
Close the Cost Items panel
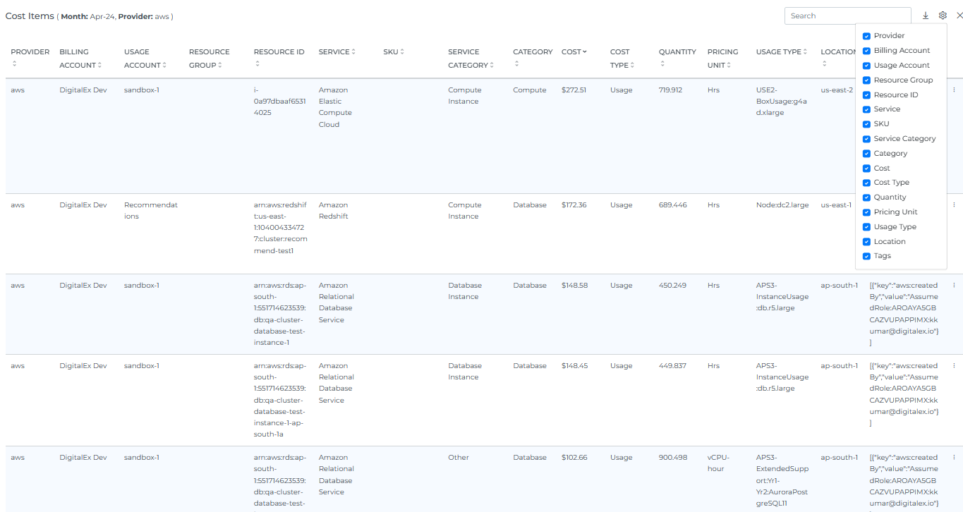(x=959, y=16)
